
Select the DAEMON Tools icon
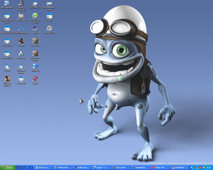pos(7,55)
